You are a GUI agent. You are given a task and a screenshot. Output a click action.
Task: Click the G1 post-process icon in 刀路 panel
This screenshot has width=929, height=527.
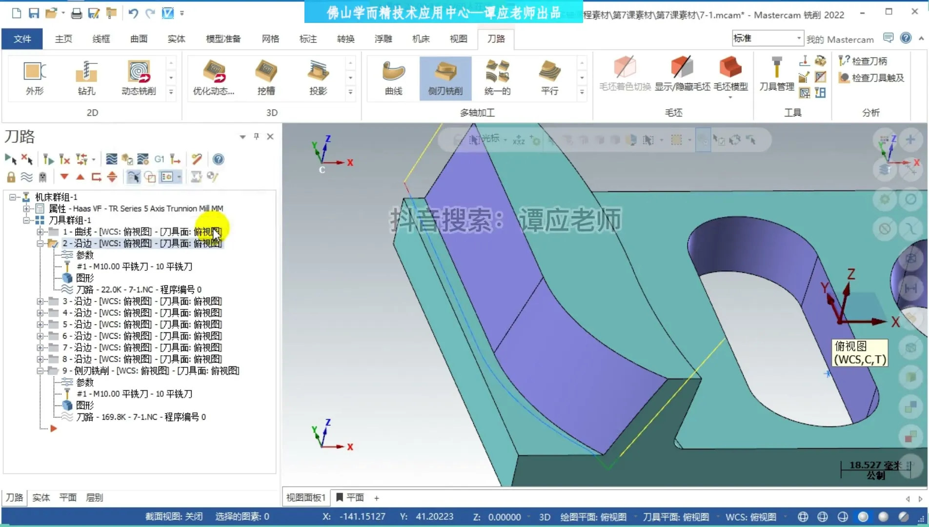coord(159,159)
